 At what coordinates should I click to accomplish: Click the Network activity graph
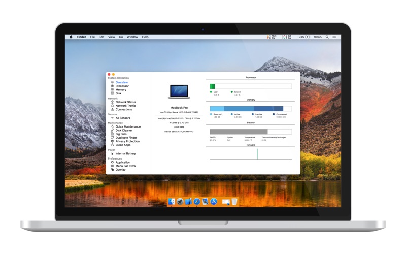251,154
